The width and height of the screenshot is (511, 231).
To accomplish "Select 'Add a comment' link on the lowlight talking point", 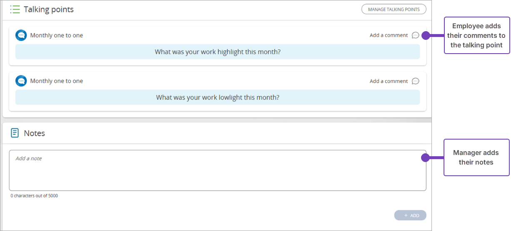I will click(389, 81).
